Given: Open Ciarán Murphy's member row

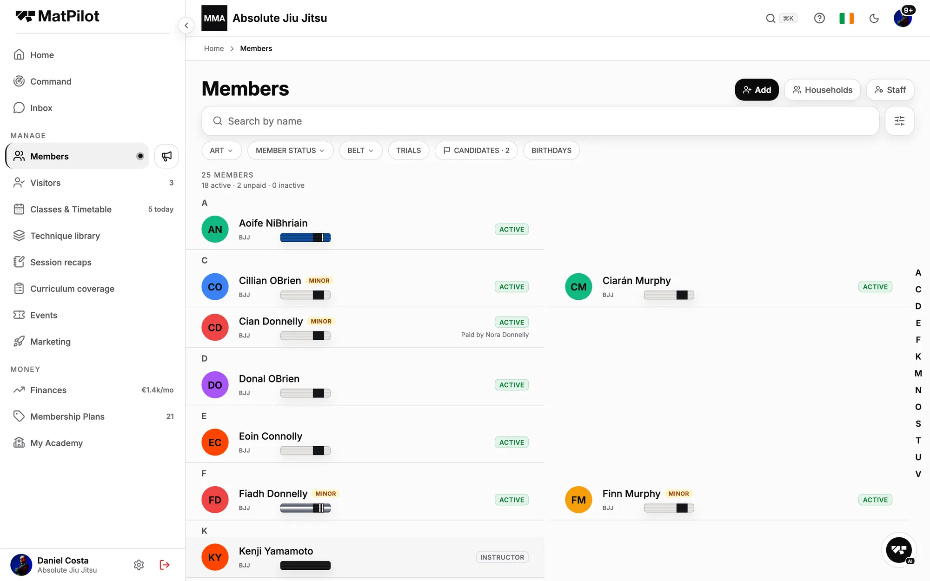Looking at the screenshot, I should pos(728,287).
